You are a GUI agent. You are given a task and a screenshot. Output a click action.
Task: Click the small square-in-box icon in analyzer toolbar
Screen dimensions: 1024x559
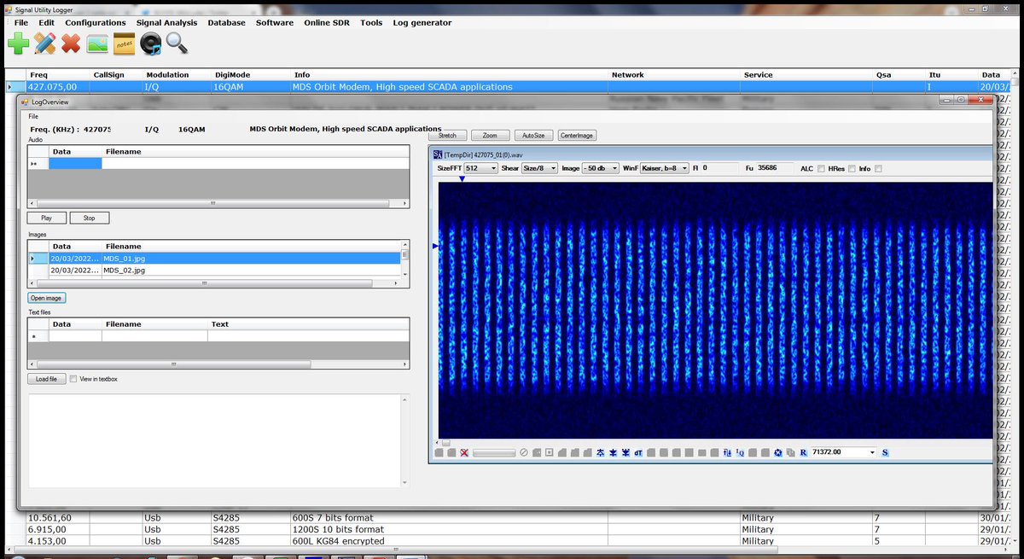pos(550,452)
